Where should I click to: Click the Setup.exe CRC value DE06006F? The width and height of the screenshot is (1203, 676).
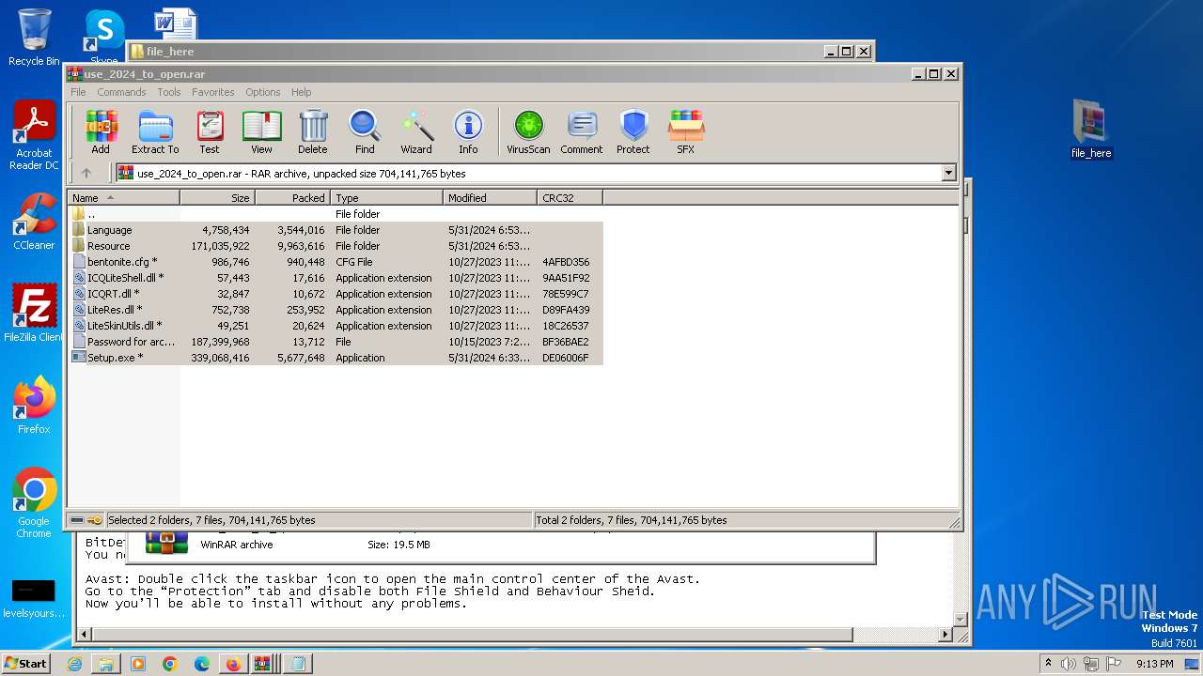coord(566,358)
